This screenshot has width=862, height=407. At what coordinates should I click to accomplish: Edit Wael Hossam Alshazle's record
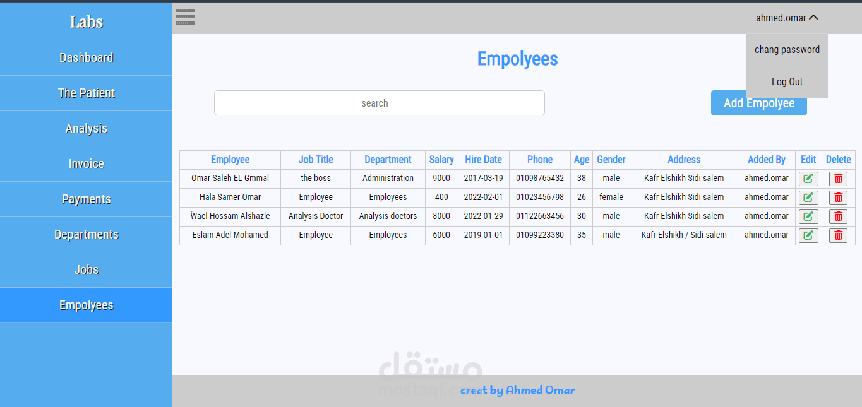[808, 216]
